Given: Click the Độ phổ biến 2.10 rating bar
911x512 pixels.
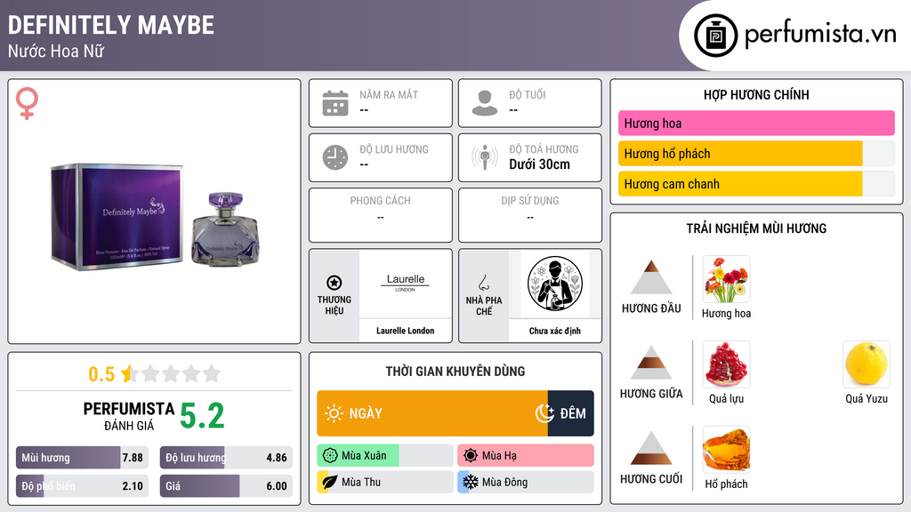Looking at the screenshot, I should pyautogui.click(x=82, y=486).
